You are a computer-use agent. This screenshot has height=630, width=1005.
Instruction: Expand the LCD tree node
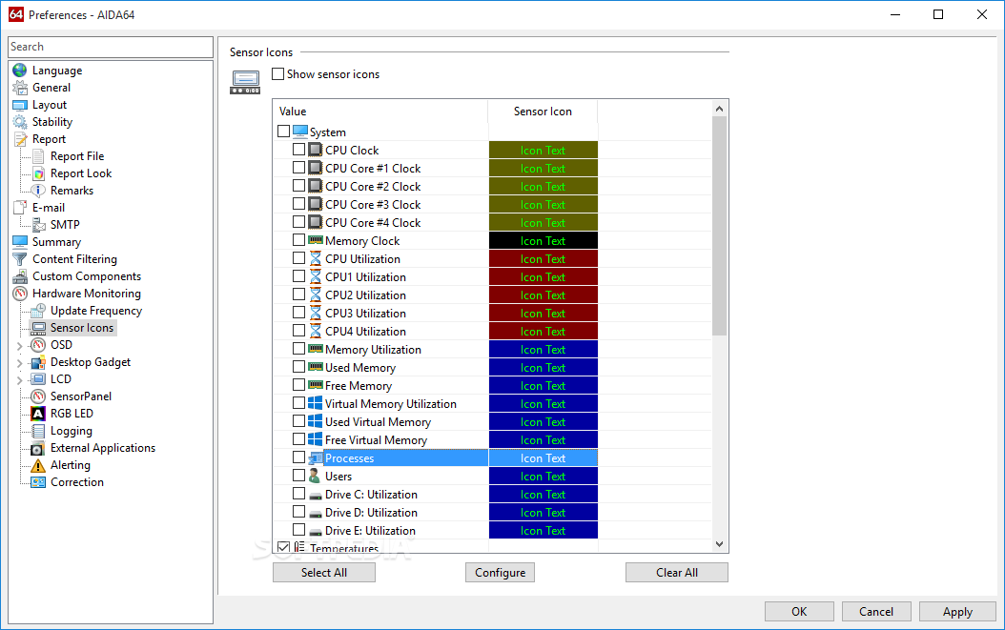(x=19, y=380)
